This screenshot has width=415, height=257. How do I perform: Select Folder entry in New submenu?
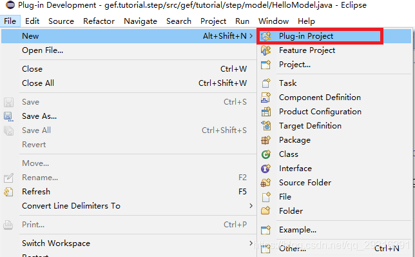point(334,211)
